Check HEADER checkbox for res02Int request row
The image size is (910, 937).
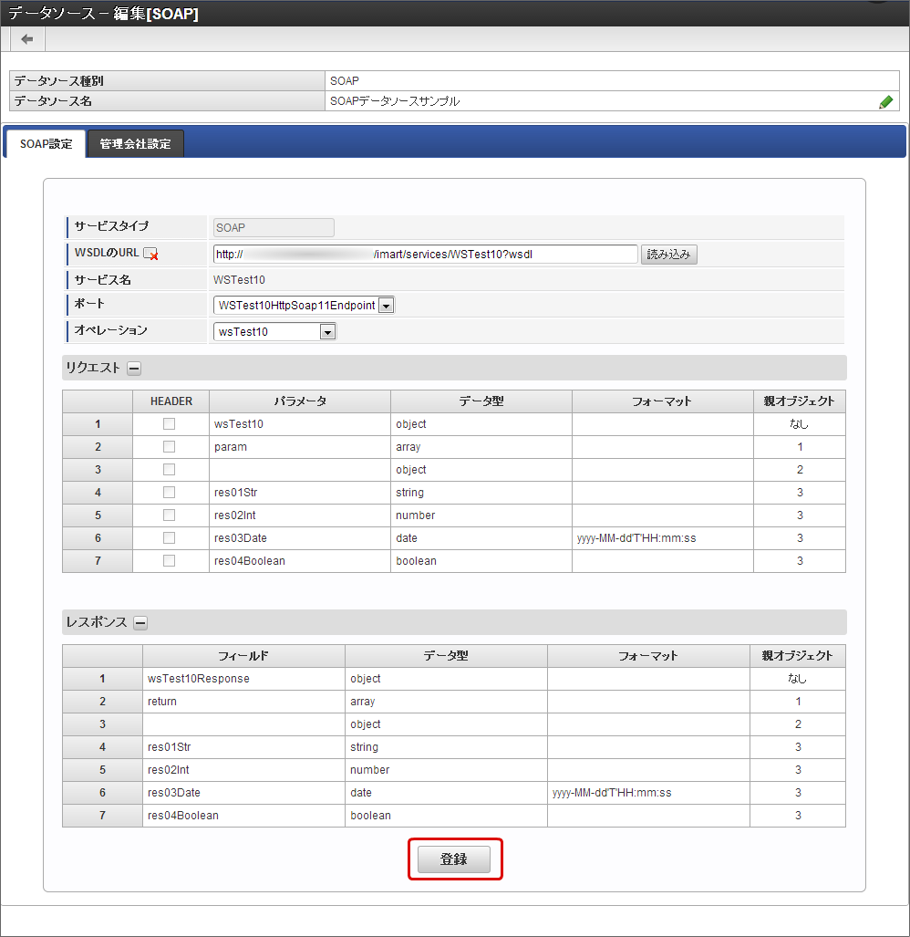[169, 515]
